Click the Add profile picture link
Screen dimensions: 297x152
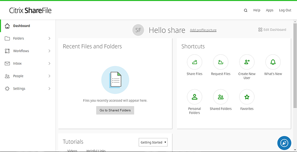203,30
